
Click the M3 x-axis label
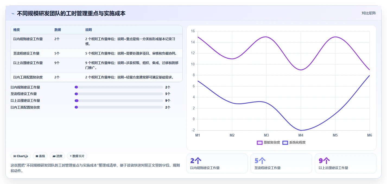point(267,135)
